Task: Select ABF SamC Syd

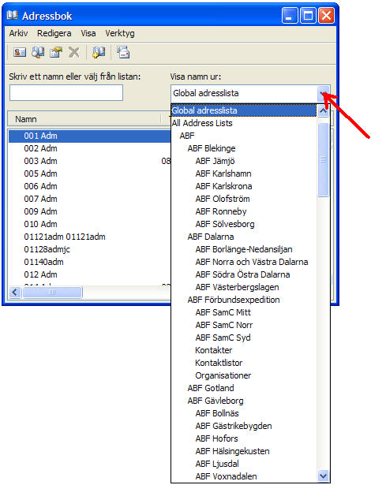Action: click(x=244, y=338)
